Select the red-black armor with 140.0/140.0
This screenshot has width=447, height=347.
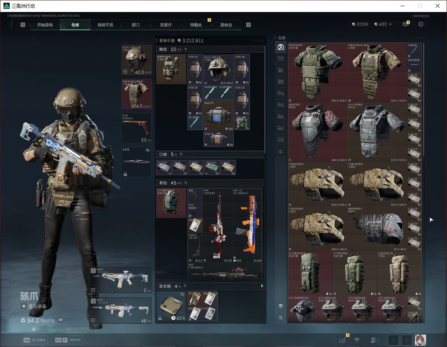pyautogui.click(x=318, y=132)
